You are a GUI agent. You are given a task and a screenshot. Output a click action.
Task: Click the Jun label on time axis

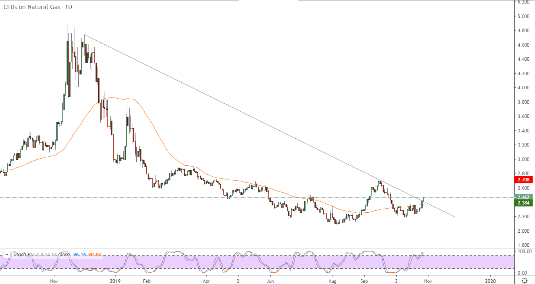(x=270, y=281)
